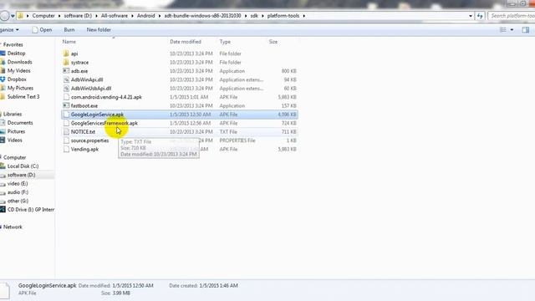Click the folder icon in address bar
This screenshot has height=301, width=535.
click(x=20, y=16)
